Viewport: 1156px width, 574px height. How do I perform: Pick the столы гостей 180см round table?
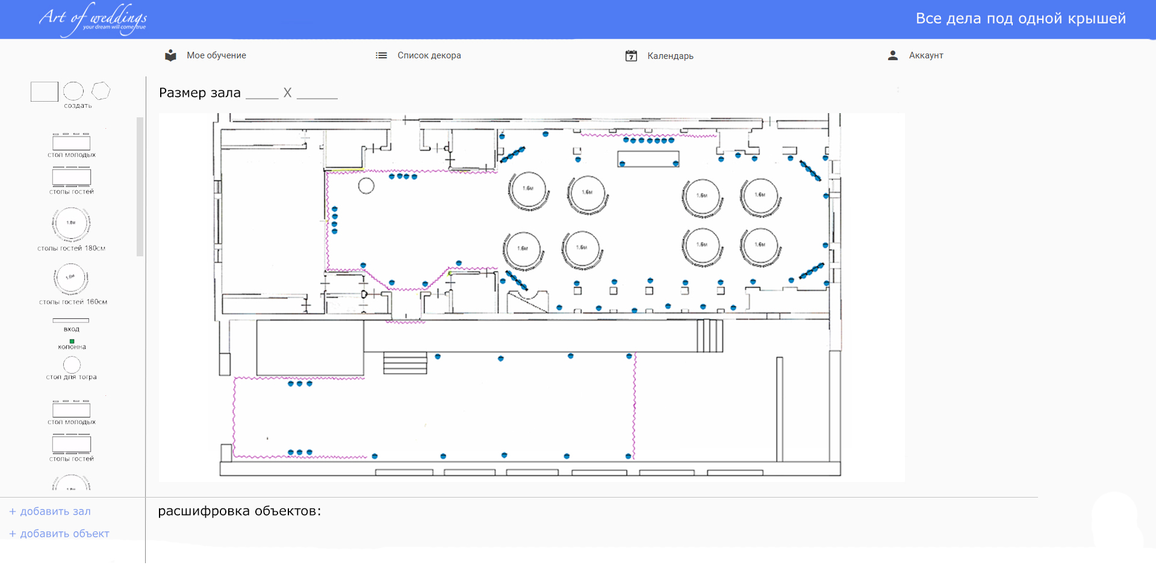click(71, 224)
